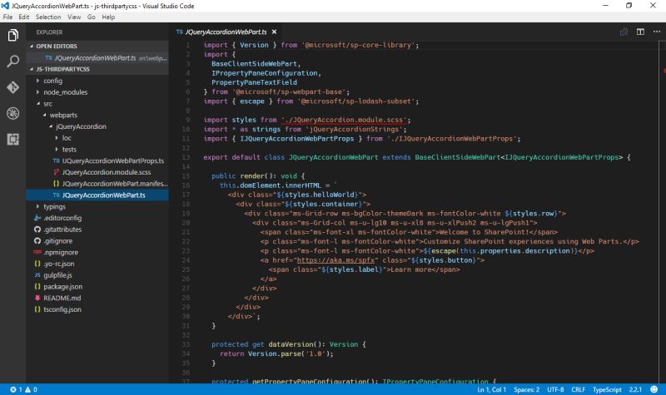Open JQueryAccordionWebPart.manifest file
This screenshot has height=395, width=666.
(x=97, y=184)
